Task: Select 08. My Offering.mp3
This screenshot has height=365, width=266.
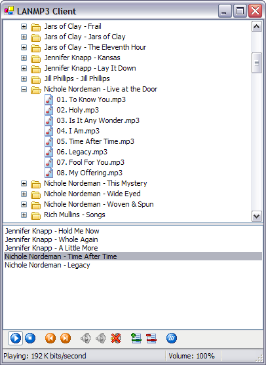Action: [x=90, y=173]
